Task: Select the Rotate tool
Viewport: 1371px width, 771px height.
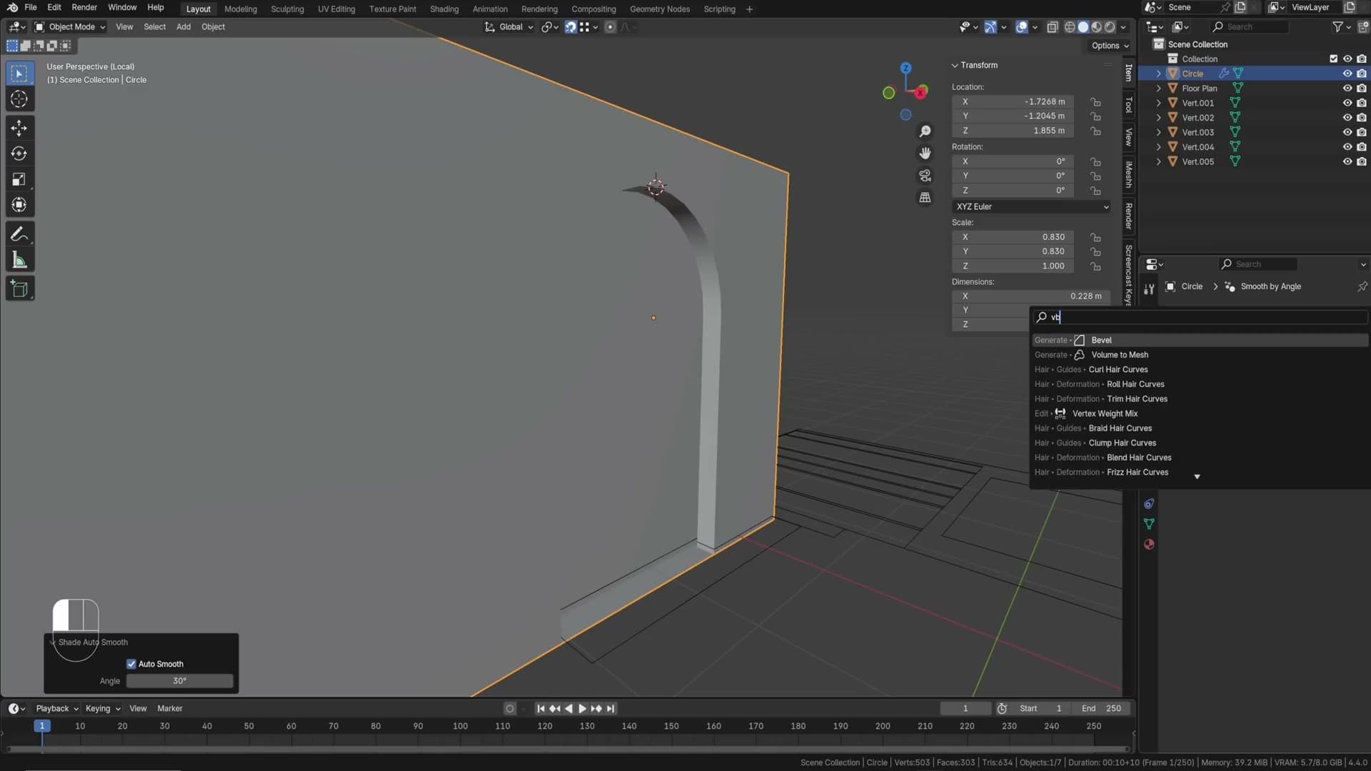Action: pos(19,153)
